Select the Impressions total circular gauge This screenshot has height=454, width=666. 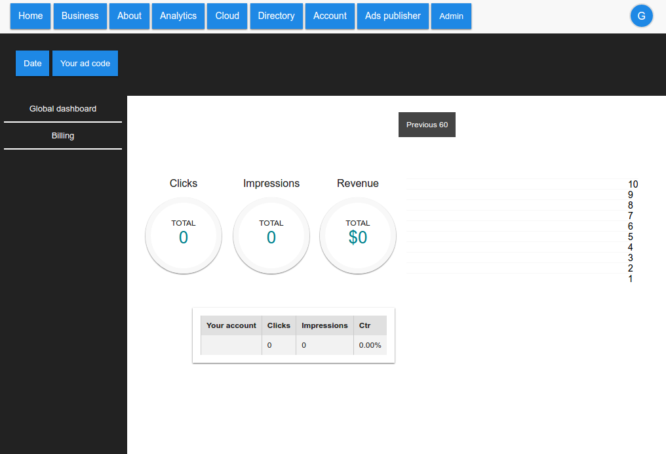[271, 236]
